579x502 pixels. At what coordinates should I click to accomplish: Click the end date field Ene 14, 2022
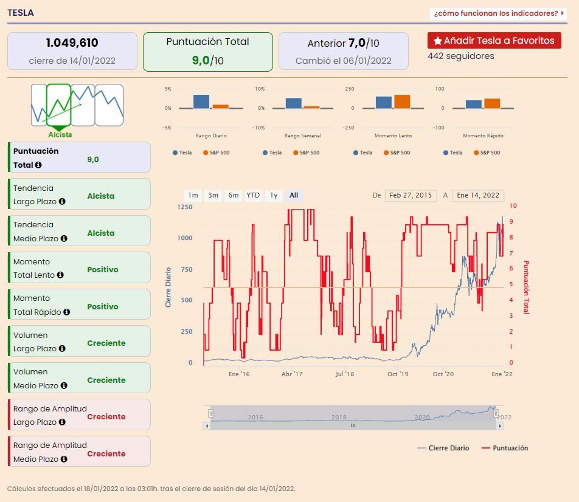tap(478, 195)
